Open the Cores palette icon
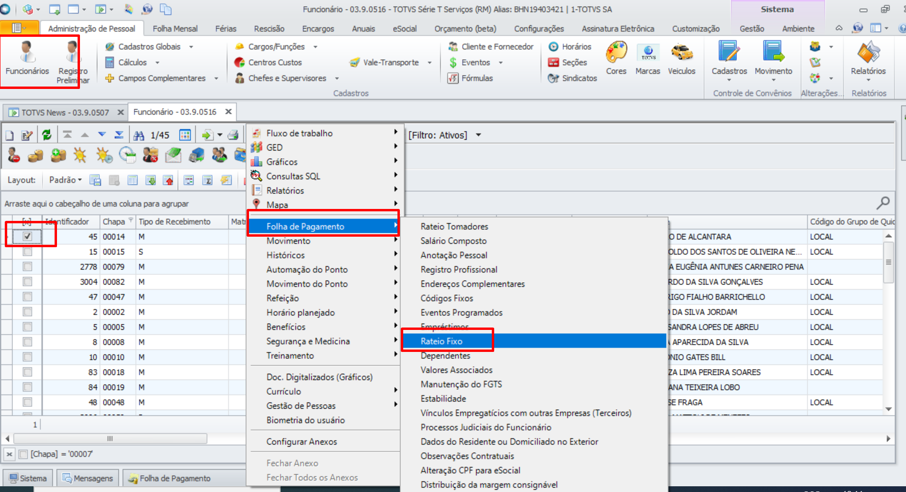Screen dimensions: 906x492 (x=616, y=58)
